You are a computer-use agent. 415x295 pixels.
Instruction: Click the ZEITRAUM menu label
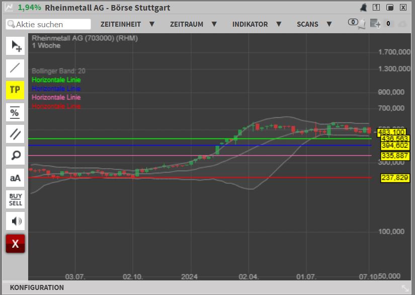coord(187,24)
